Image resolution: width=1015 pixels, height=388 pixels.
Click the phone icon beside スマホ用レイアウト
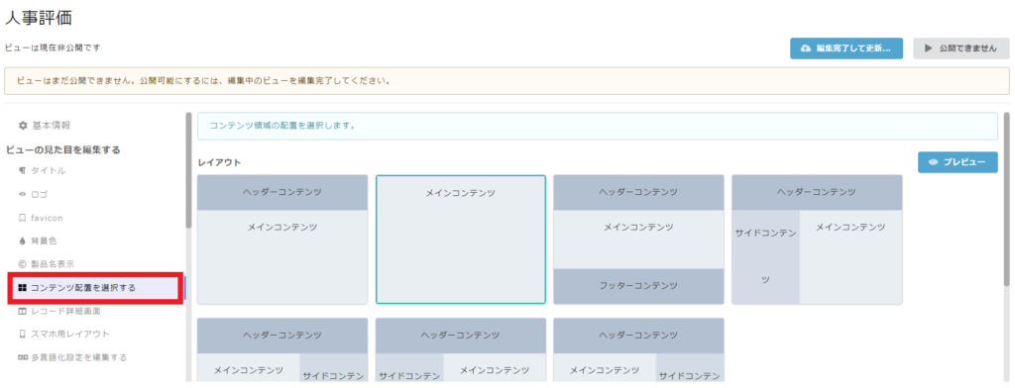click(x=23, y=335)
